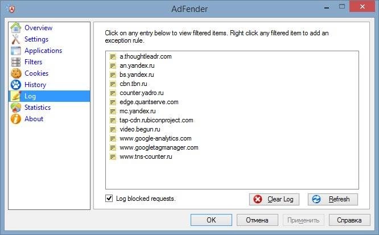Show the History section
Screen dimensions: 379x235
click(x=35, y=85)
